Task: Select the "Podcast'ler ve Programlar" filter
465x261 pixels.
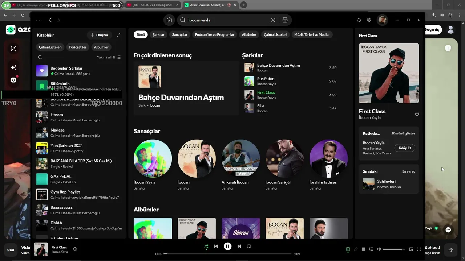Action: pos(215,35)
